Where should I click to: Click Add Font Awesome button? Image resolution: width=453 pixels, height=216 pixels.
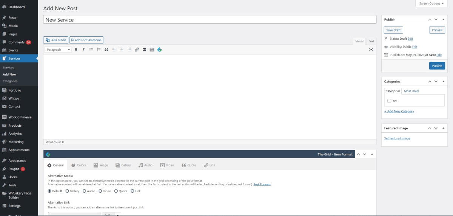(86, 40)
